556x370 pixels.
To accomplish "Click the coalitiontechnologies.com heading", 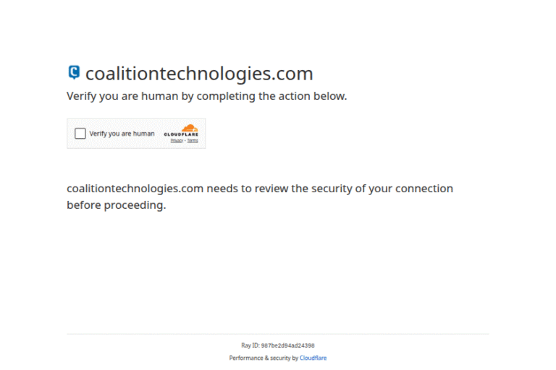I will coord(199,74).
